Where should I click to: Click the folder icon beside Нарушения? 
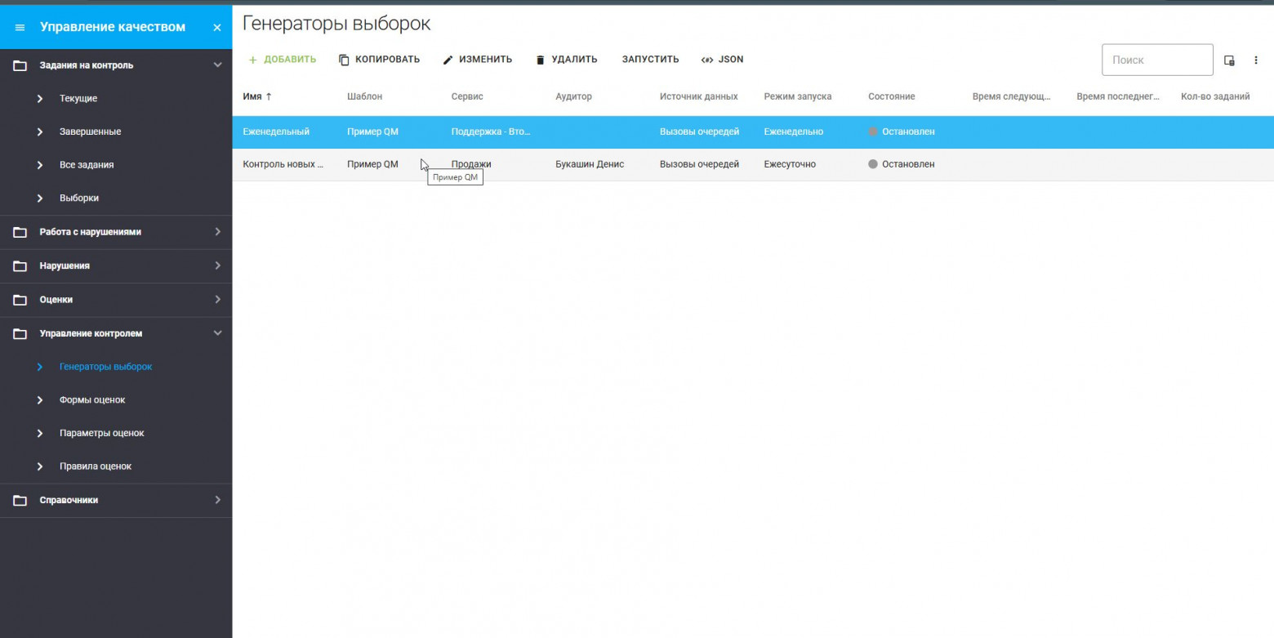[x=20, y=265]
